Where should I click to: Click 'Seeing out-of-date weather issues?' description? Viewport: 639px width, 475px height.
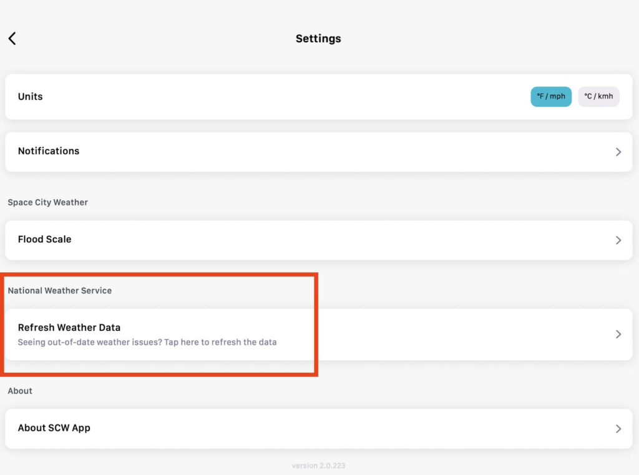click(147, 343)
